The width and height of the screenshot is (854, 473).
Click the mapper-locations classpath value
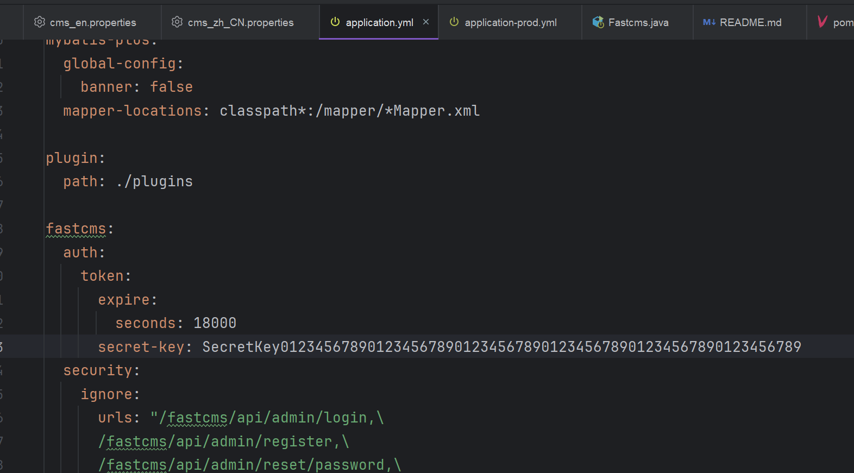tap(349, 111)
